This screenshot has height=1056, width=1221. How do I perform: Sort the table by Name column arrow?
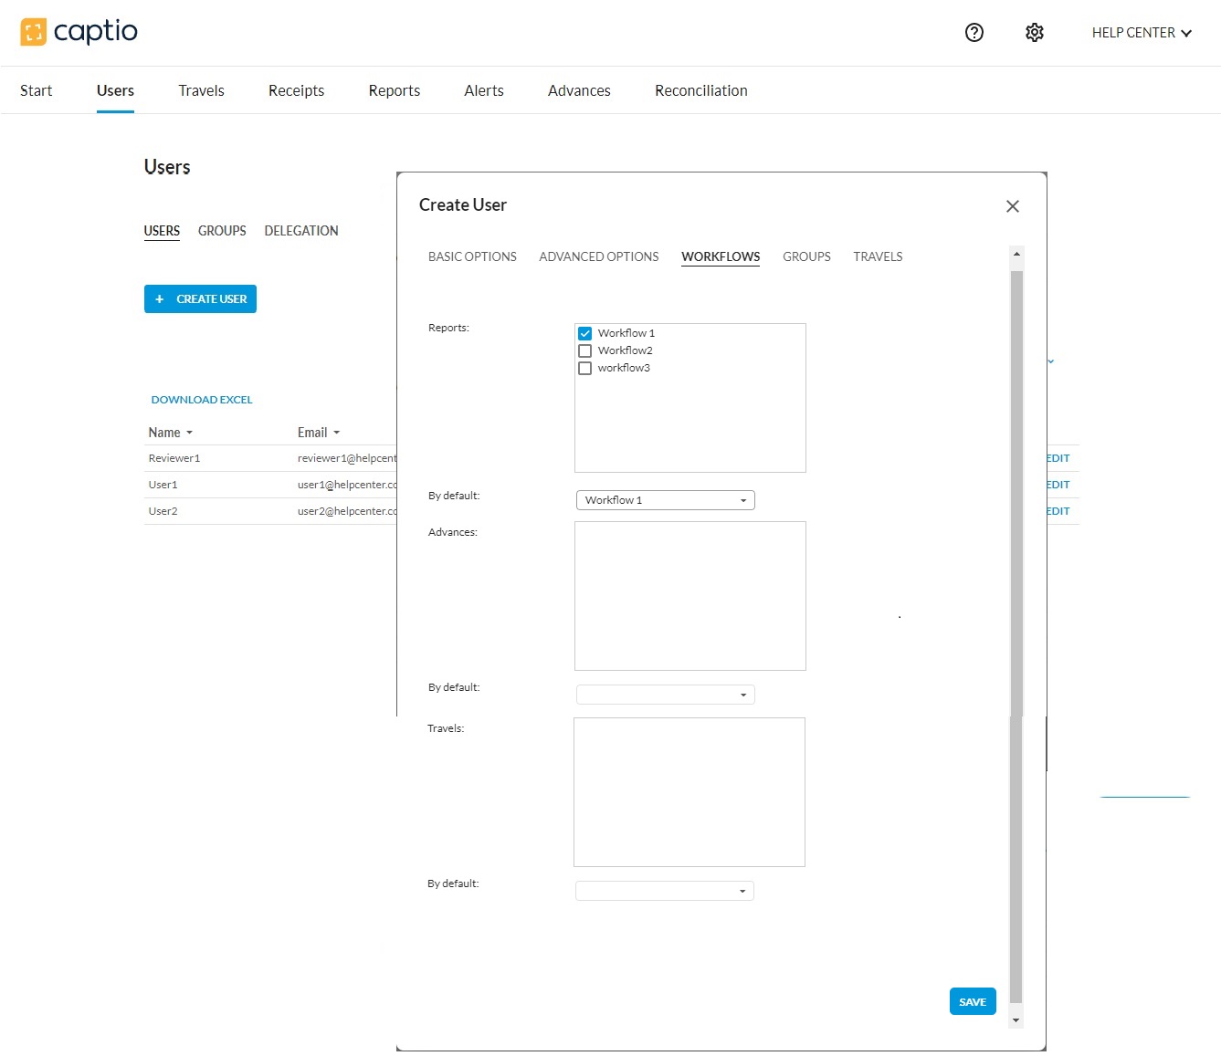click(x=189, y=433)
